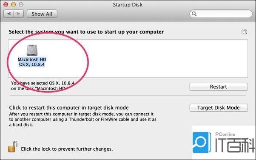Screen dimensions: 256x160
Task: Minimize the window with the yellow button
Action: [13, 5]
